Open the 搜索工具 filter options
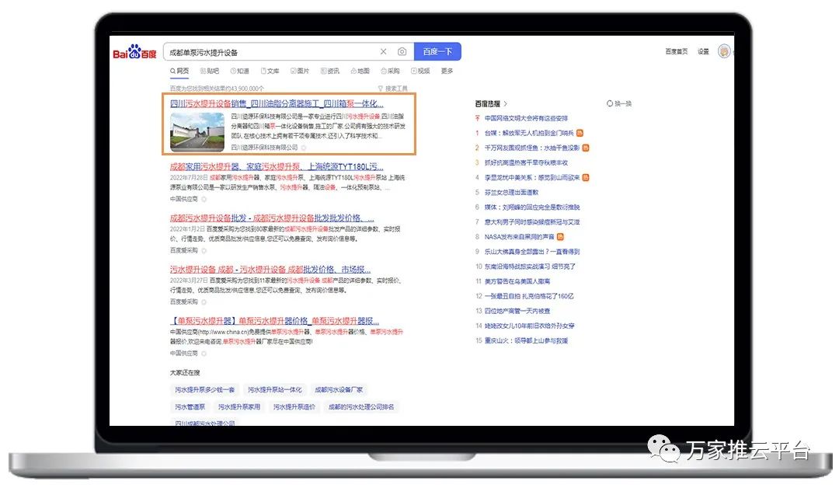Screen dimensions: 839x488 pos(392,89)
